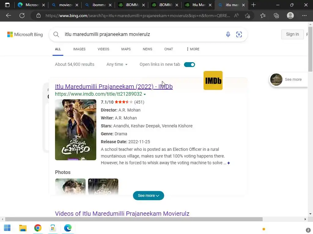Go to the Microsoft Bing logo
The height and width of the screenshot is (234, 313).
pyautogui.click(x=25, y=34)
